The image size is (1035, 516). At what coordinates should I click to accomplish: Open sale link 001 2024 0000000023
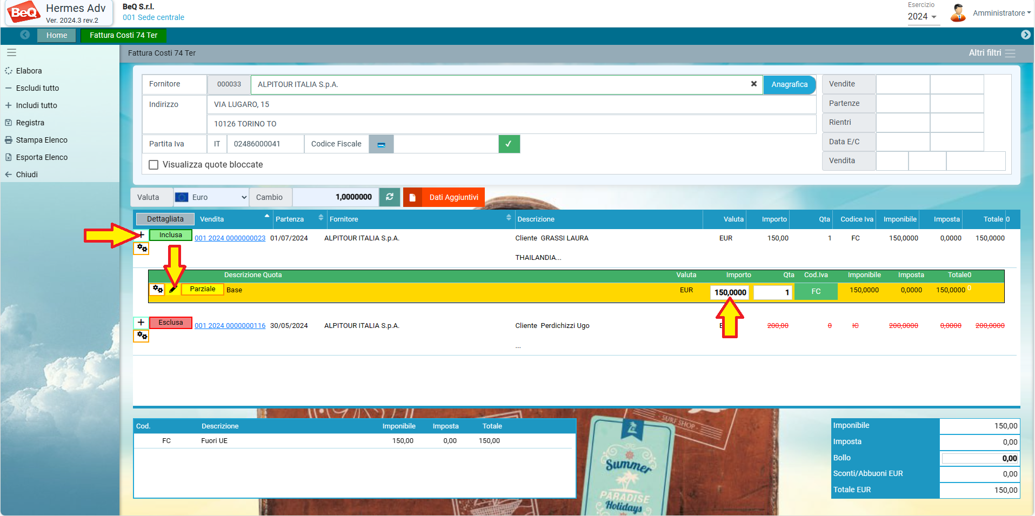click(230, 238)
